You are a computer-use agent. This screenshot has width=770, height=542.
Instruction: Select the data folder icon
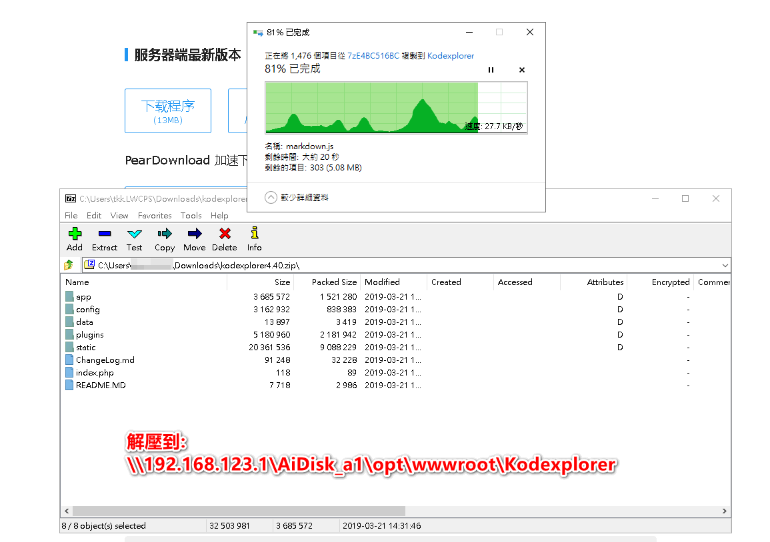pyautogui.click(x=69, y=322)
